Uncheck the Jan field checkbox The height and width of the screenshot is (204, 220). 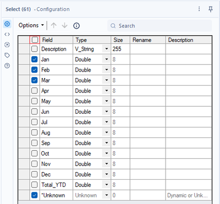[x=35, y=59]
